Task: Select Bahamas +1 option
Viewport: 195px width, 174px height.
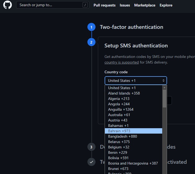Action: [133, 126]
